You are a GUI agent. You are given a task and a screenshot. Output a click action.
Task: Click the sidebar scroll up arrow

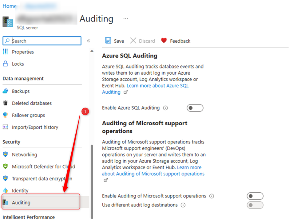92,51
